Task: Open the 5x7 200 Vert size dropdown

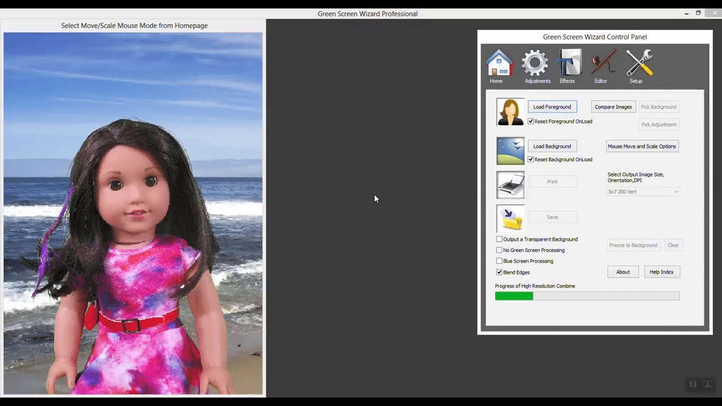Action: click(642, 192)
